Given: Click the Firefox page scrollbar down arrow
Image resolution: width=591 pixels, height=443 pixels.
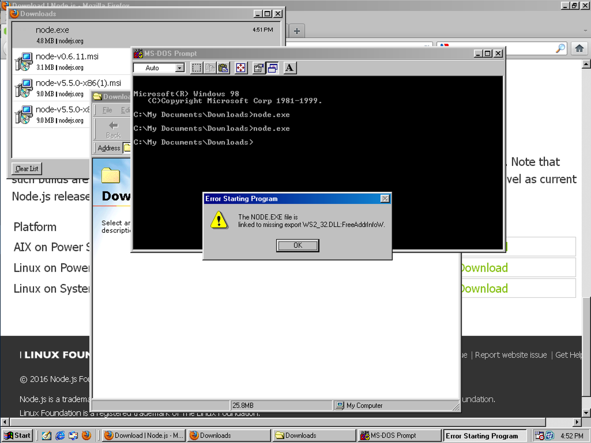Looking at the screenshot, I should click(586, 413).
